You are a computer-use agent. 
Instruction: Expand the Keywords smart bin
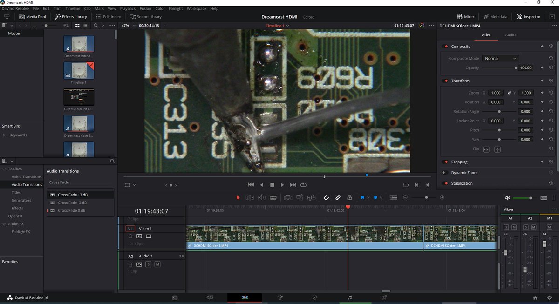point(5,135)
